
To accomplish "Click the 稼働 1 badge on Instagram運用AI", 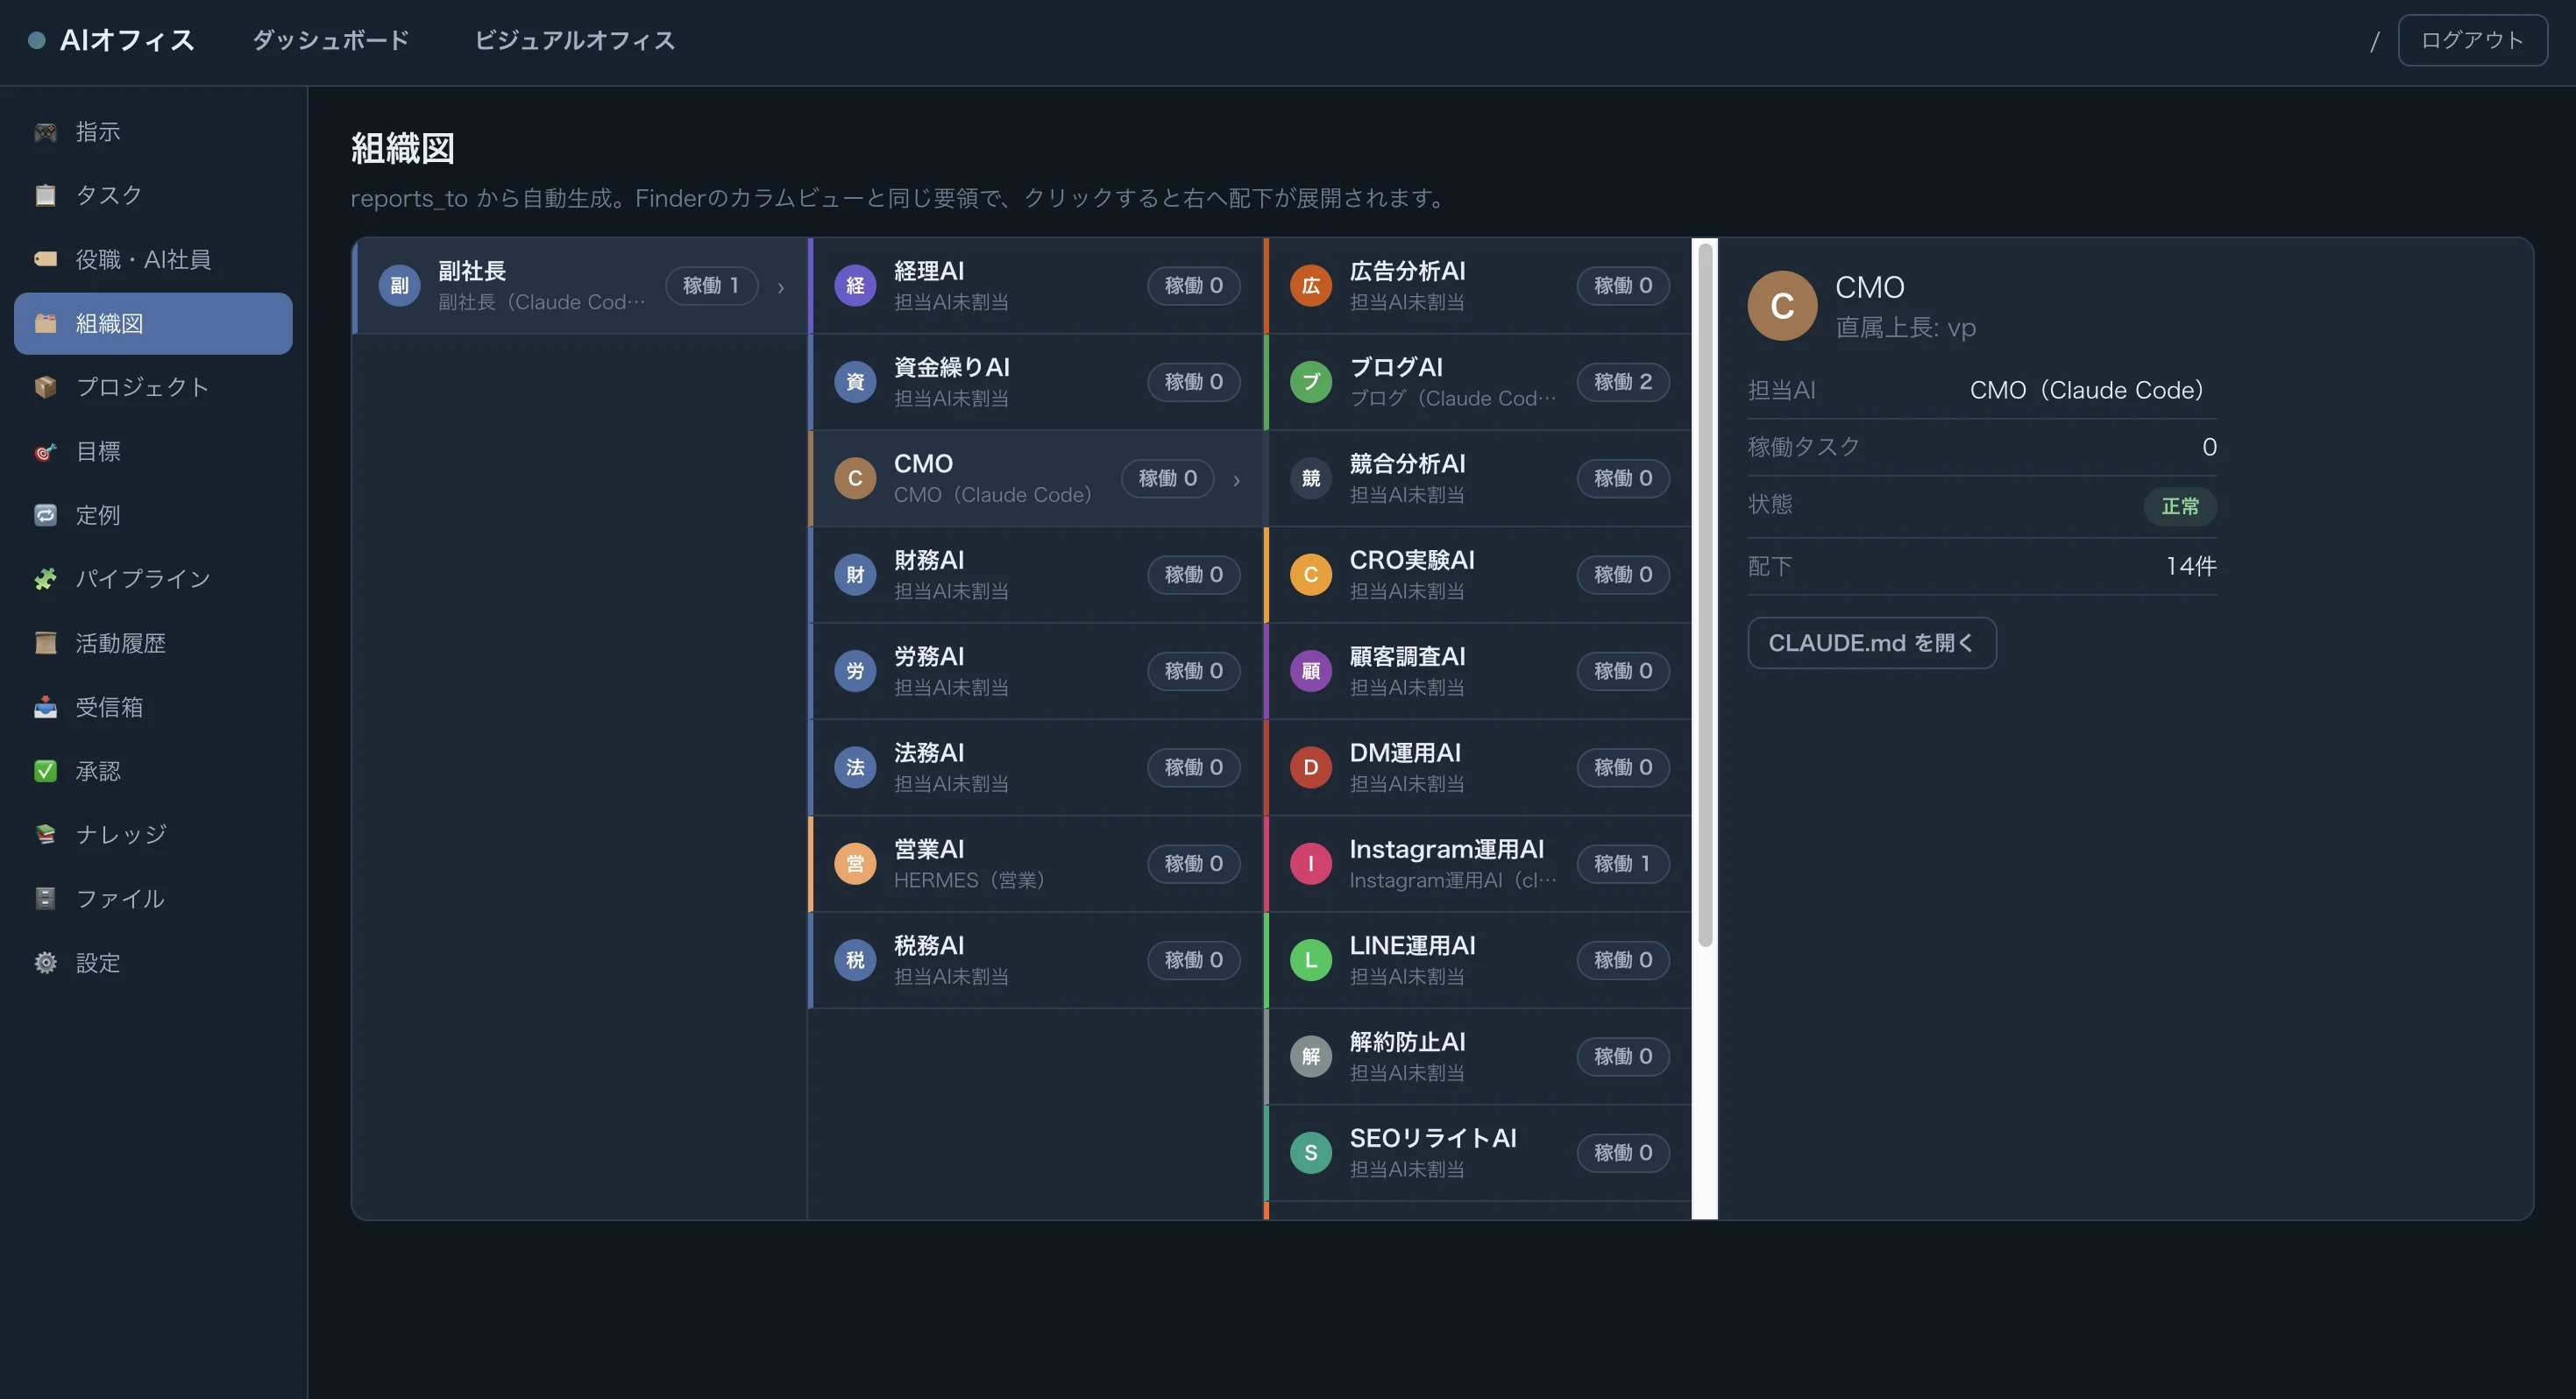I will pos(1623,864).
